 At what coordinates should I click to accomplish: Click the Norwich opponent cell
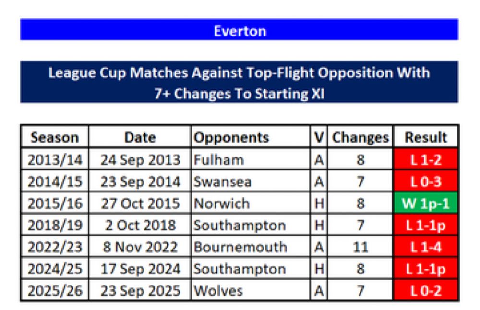coord(250,203)
